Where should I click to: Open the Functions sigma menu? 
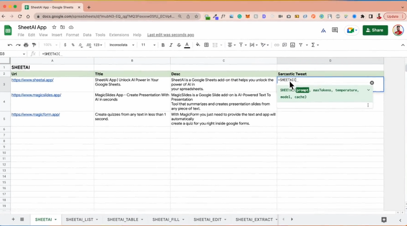[x=315, y=45]
